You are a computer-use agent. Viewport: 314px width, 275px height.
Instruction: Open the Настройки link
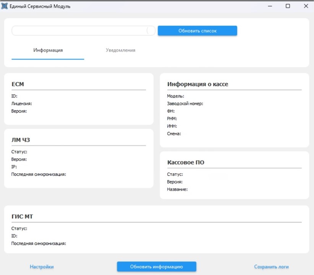(42, 267)
